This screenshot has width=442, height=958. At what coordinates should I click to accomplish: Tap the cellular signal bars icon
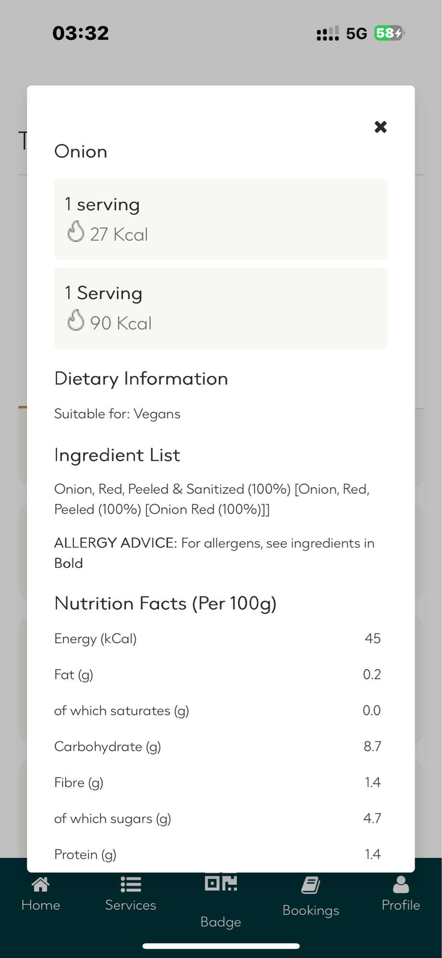click(328, 33)
